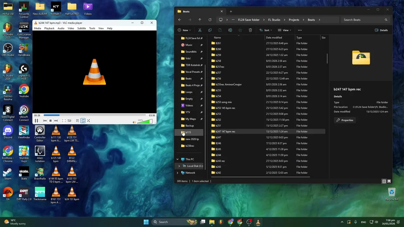Open FL Studio 2025 desktop icon

8,30
